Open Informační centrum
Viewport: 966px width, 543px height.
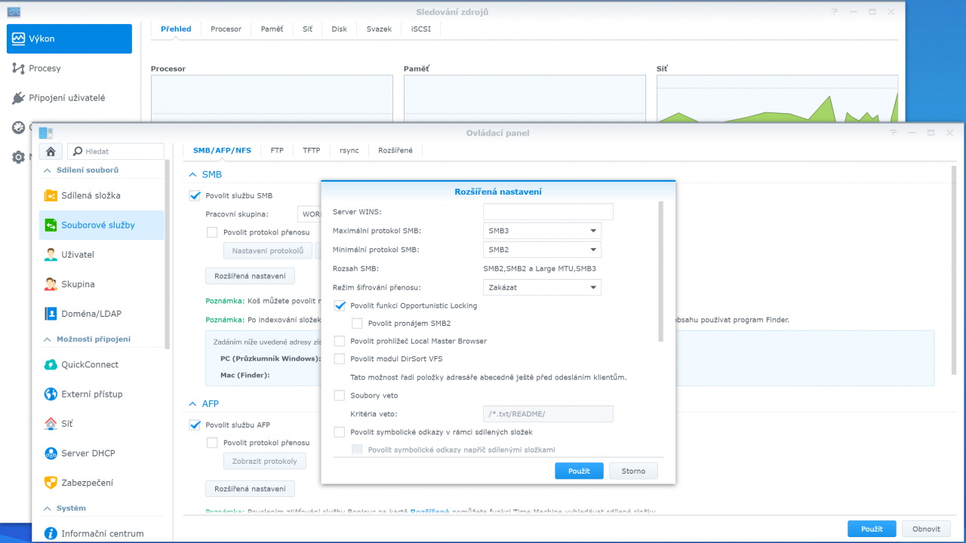click(101, 533)
